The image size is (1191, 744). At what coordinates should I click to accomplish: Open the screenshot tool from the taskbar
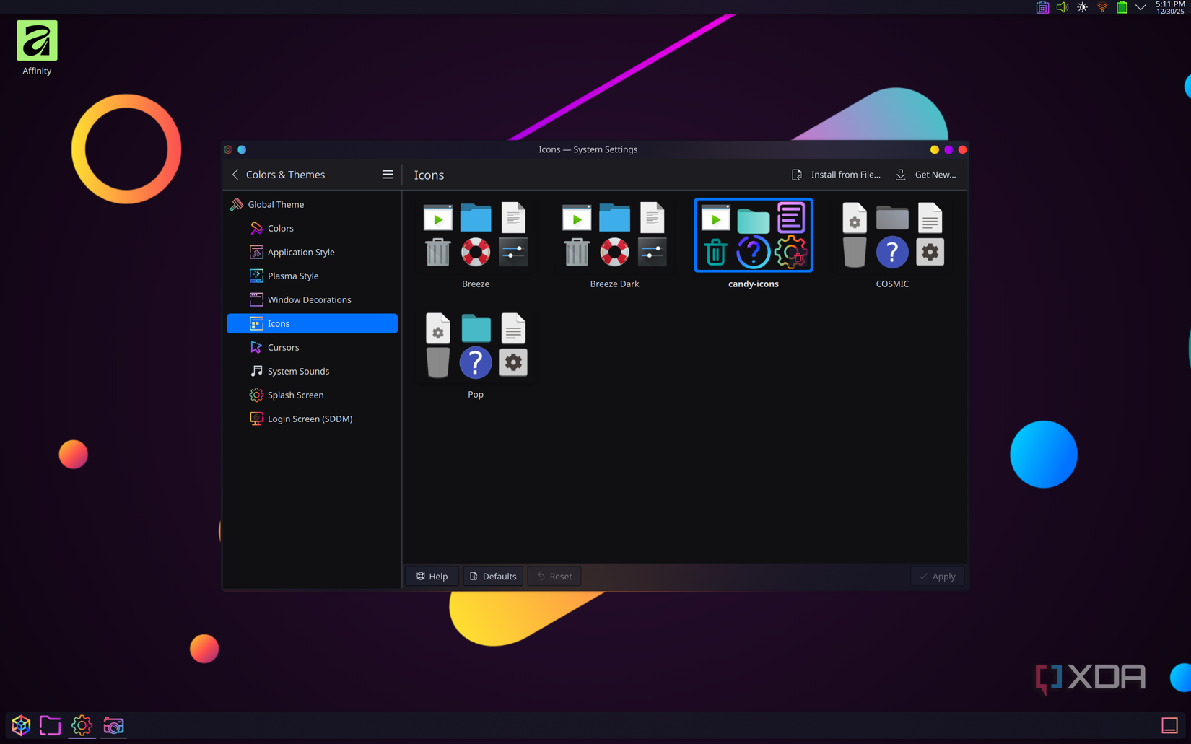pos(113,725)
